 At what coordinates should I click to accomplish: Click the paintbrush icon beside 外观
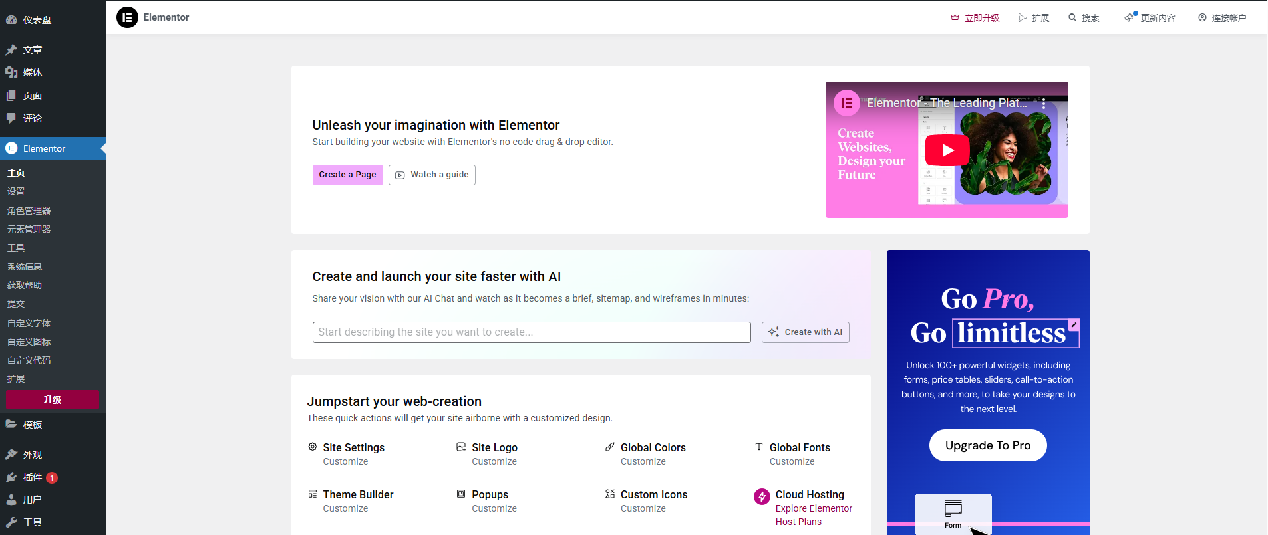(11, 455)
